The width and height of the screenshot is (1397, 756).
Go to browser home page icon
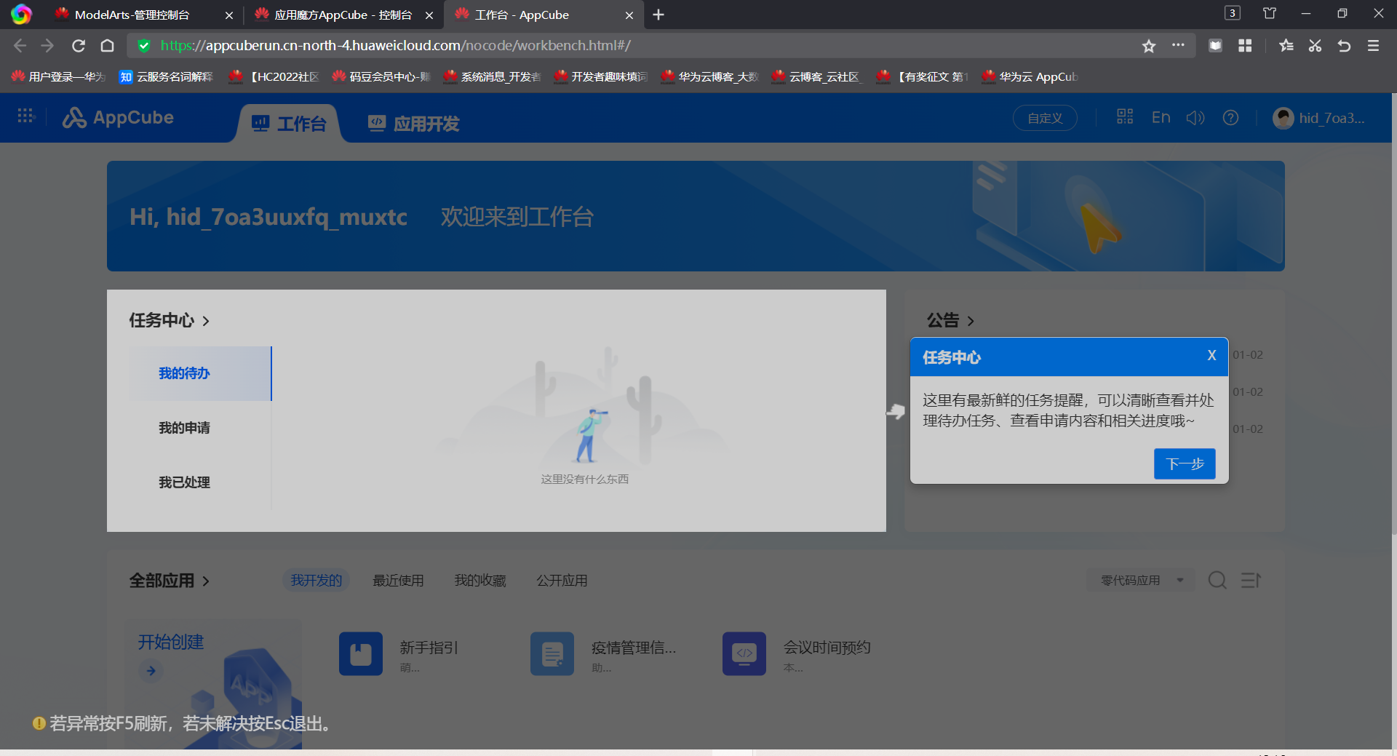point(107,46)
